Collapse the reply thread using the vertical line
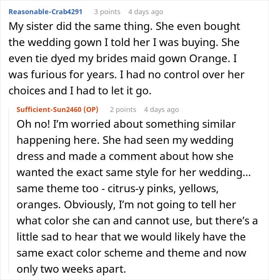Image resolution: width=269 pixels, height=280 pixels. [x=9, y=191]
